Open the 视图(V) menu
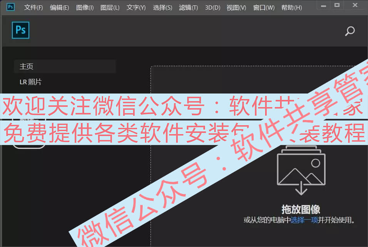Screen dimensions: 368x247 pos(236,8)
